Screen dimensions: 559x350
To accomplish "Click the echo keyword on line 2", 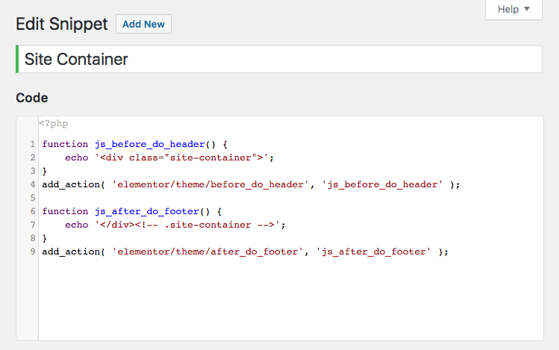I will (76, 157).
